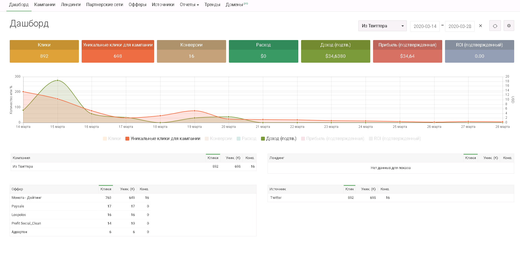520x256 pixels.
Task: Switch to the Домены tab
Action: (234, 5)
